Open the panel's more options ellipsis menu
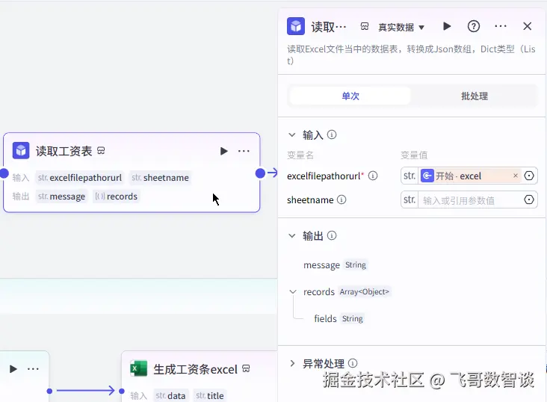Image resolution: width=547 pixels, height=402 pixels. tap(500, 26)
